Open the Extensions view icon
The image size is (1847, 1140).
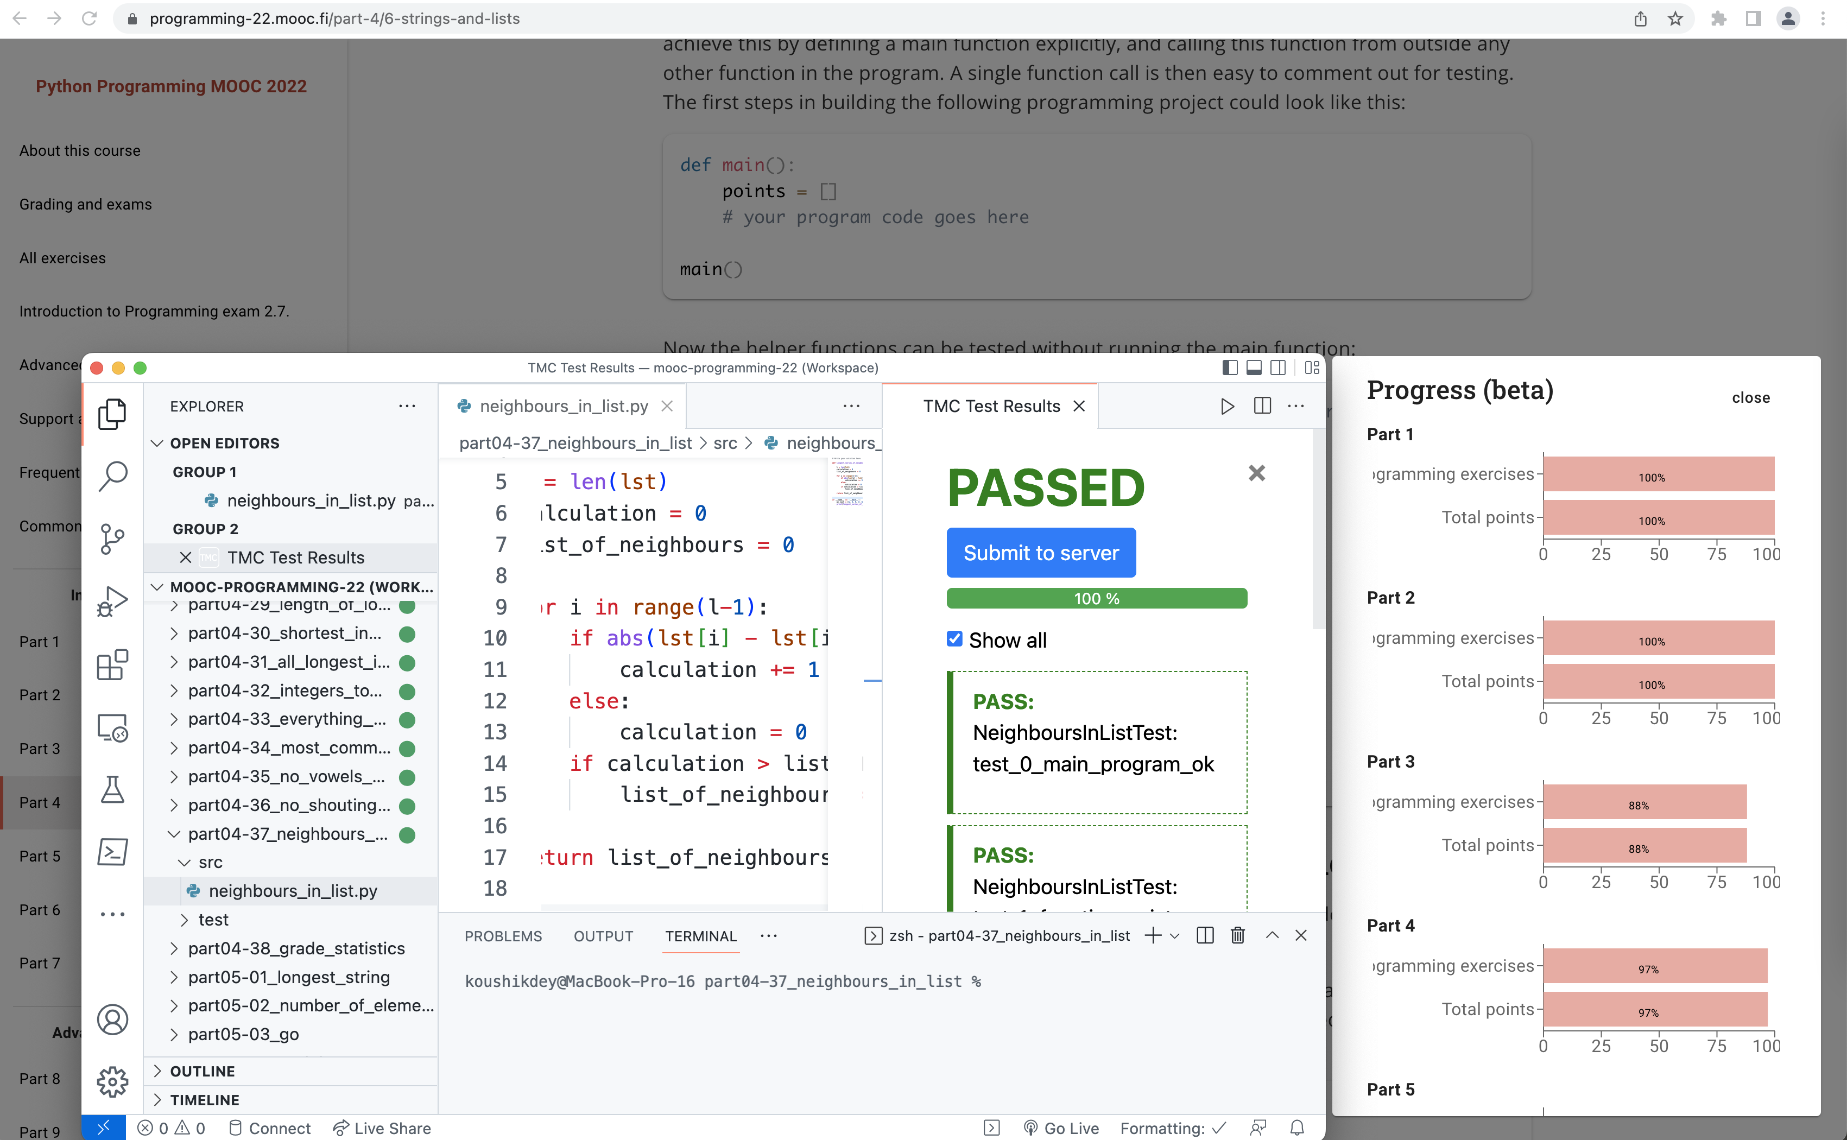point(112,665)
